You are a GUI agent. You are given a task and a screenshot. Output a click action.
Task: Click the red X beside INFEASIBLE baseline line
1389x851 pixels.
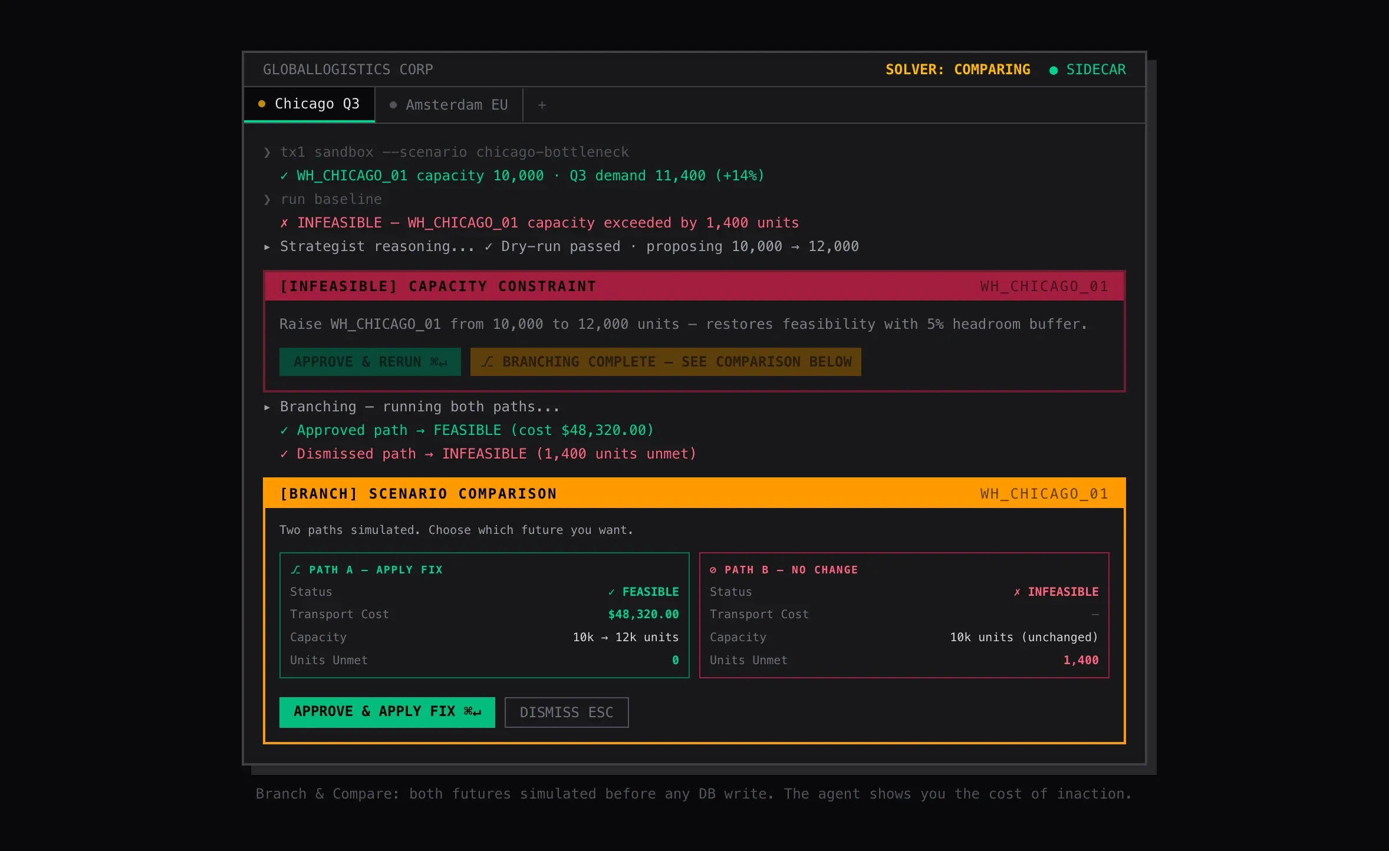click(x=284, y=223)
